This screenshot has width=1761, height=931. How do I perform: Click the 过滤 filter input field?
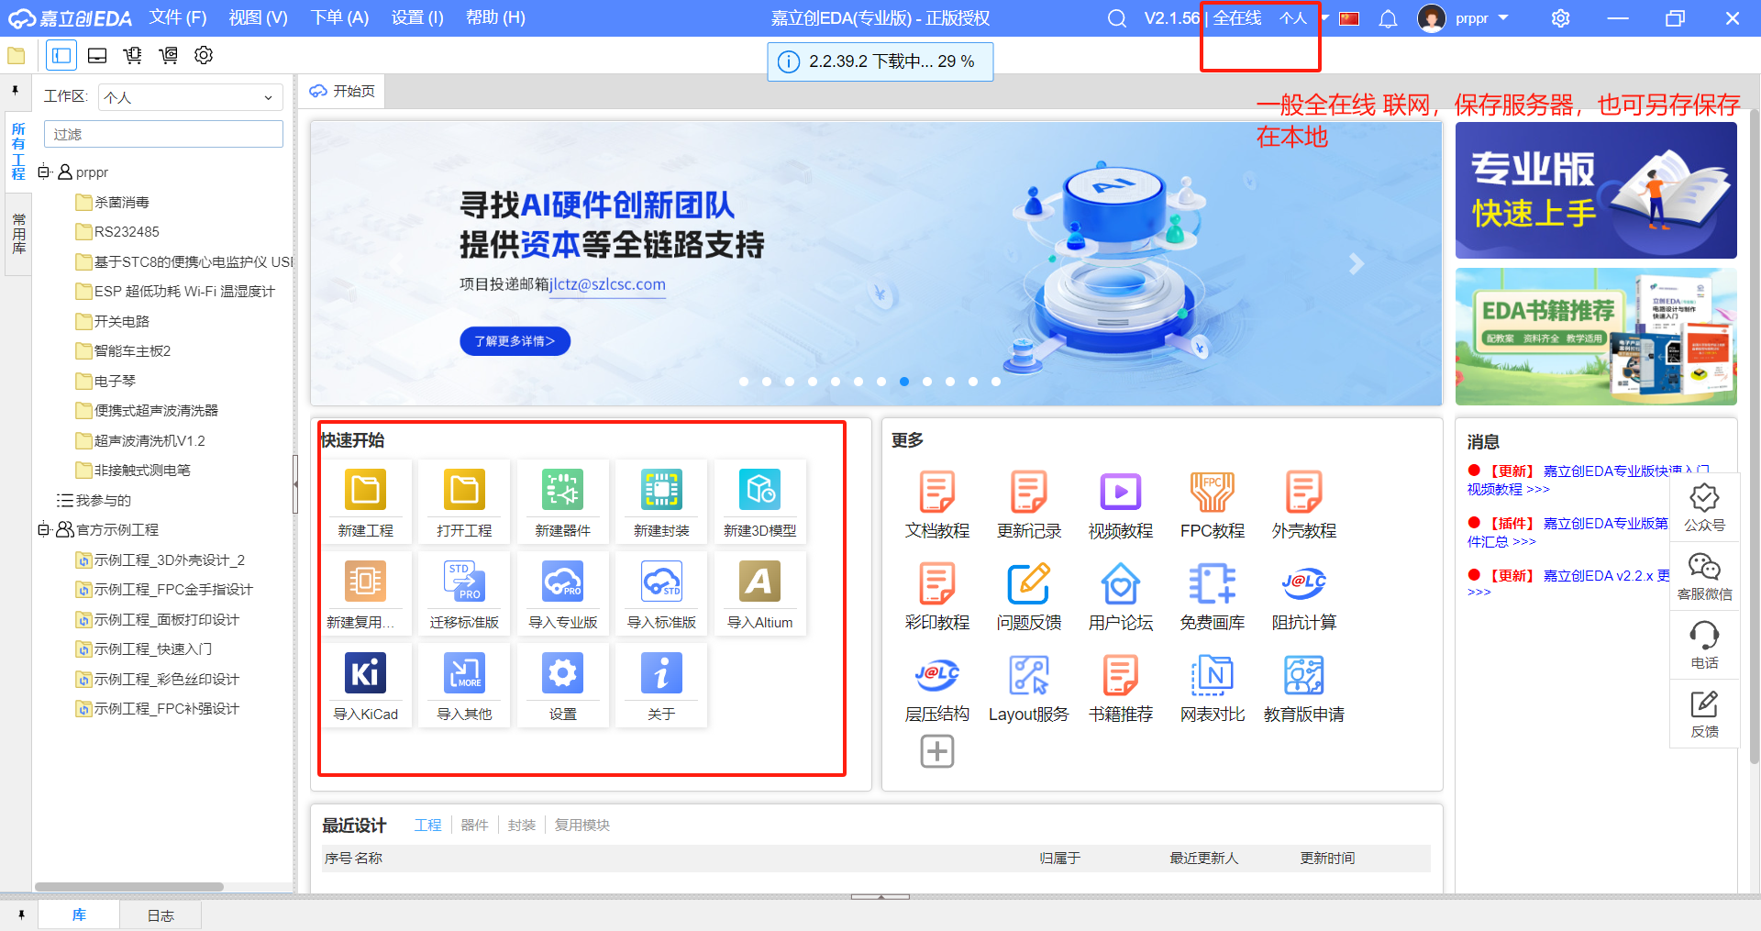click(163, 134)
